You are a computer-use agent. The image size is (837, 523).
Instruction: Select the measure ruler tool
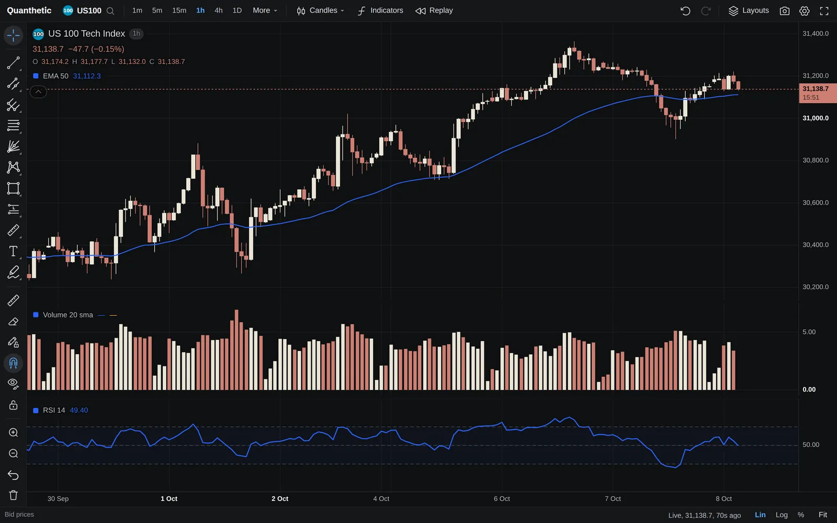point(13,300)
